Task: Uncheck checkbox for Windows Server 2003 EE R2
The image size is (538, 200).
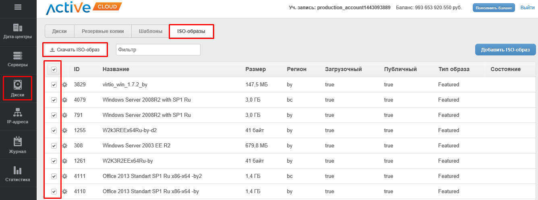Action: pyautogui.click(x=54, y=146)
